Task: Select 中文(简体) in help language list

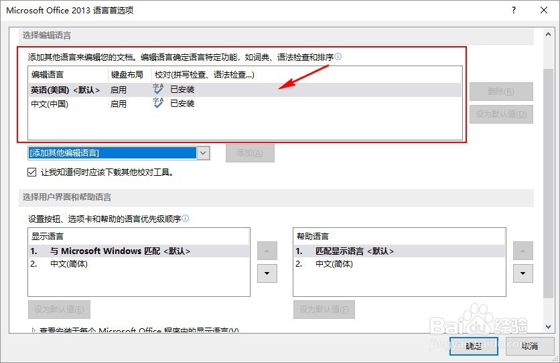Action: coord(399,264)
